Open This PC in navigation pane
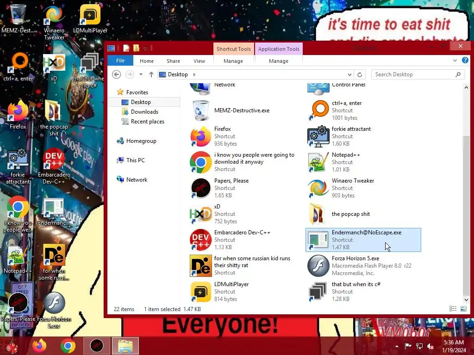 click(x=135, y=160)
